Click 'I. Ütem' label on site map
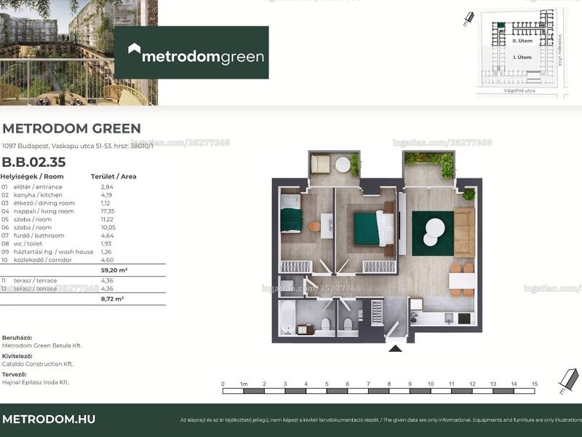The image size is (582, 437). point(522,58)
